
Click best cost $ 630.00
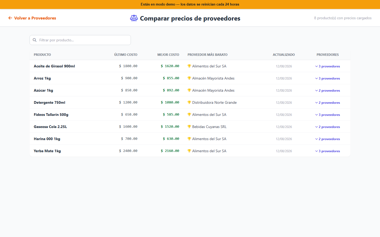click(x=171, y=139)
